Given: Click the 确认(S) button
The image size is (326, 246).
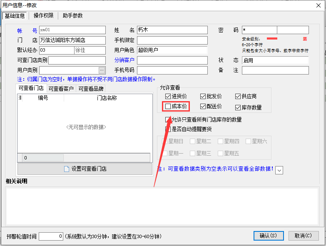Looking at the screenshot, I should pos(269,236).
